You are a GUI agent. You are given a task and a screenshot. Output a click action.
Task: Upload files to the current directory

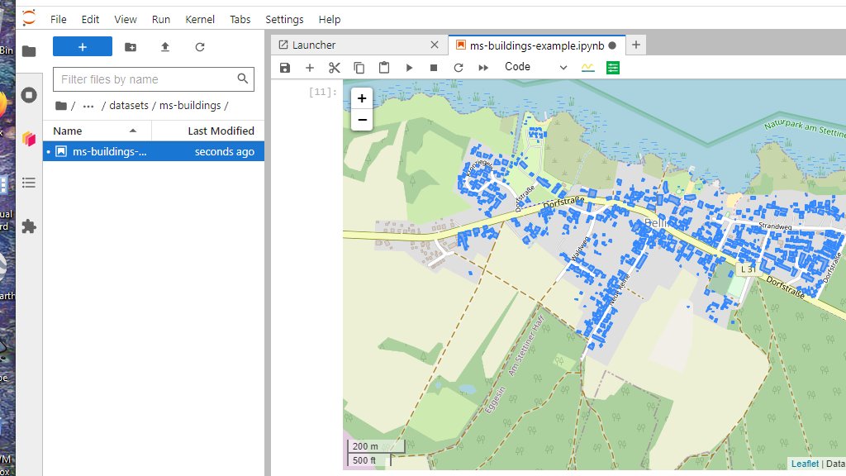tap(164, 47)
